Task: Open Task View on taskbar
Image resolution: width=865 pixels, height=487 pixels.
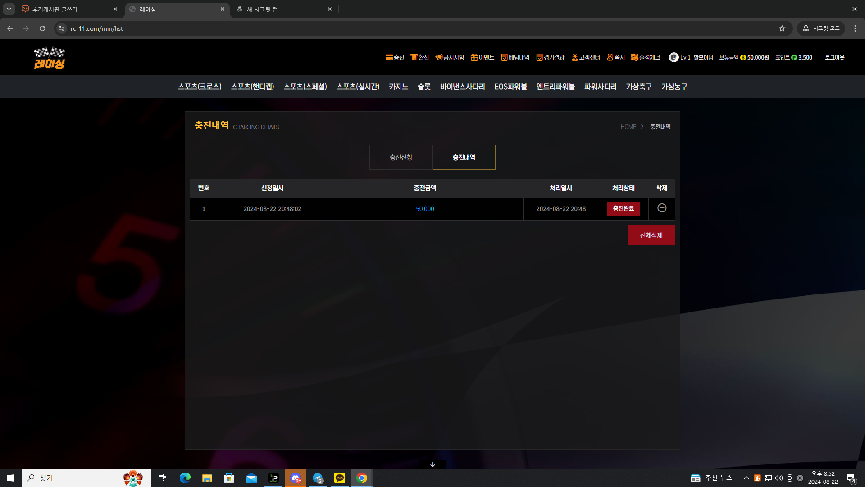Action: point(162,478)
